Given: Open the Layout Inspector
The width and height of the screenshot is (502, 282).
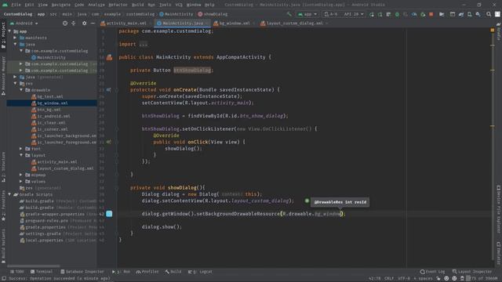Looking at the screenshot, I should (x=472, y=272).
